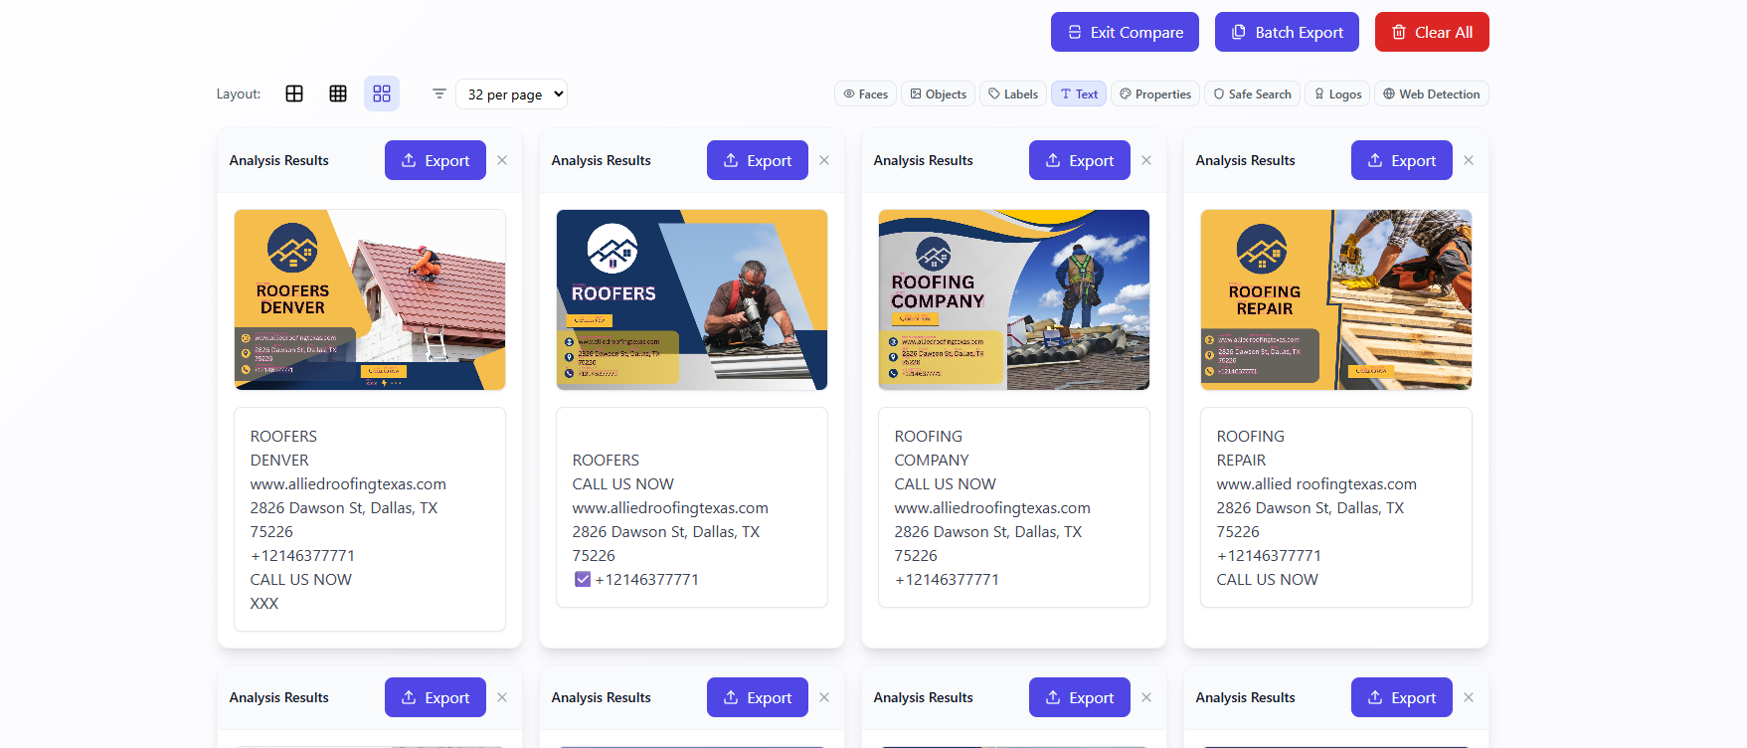
Task: Click the filter lines icon
Action: click(x=438, y=93)
